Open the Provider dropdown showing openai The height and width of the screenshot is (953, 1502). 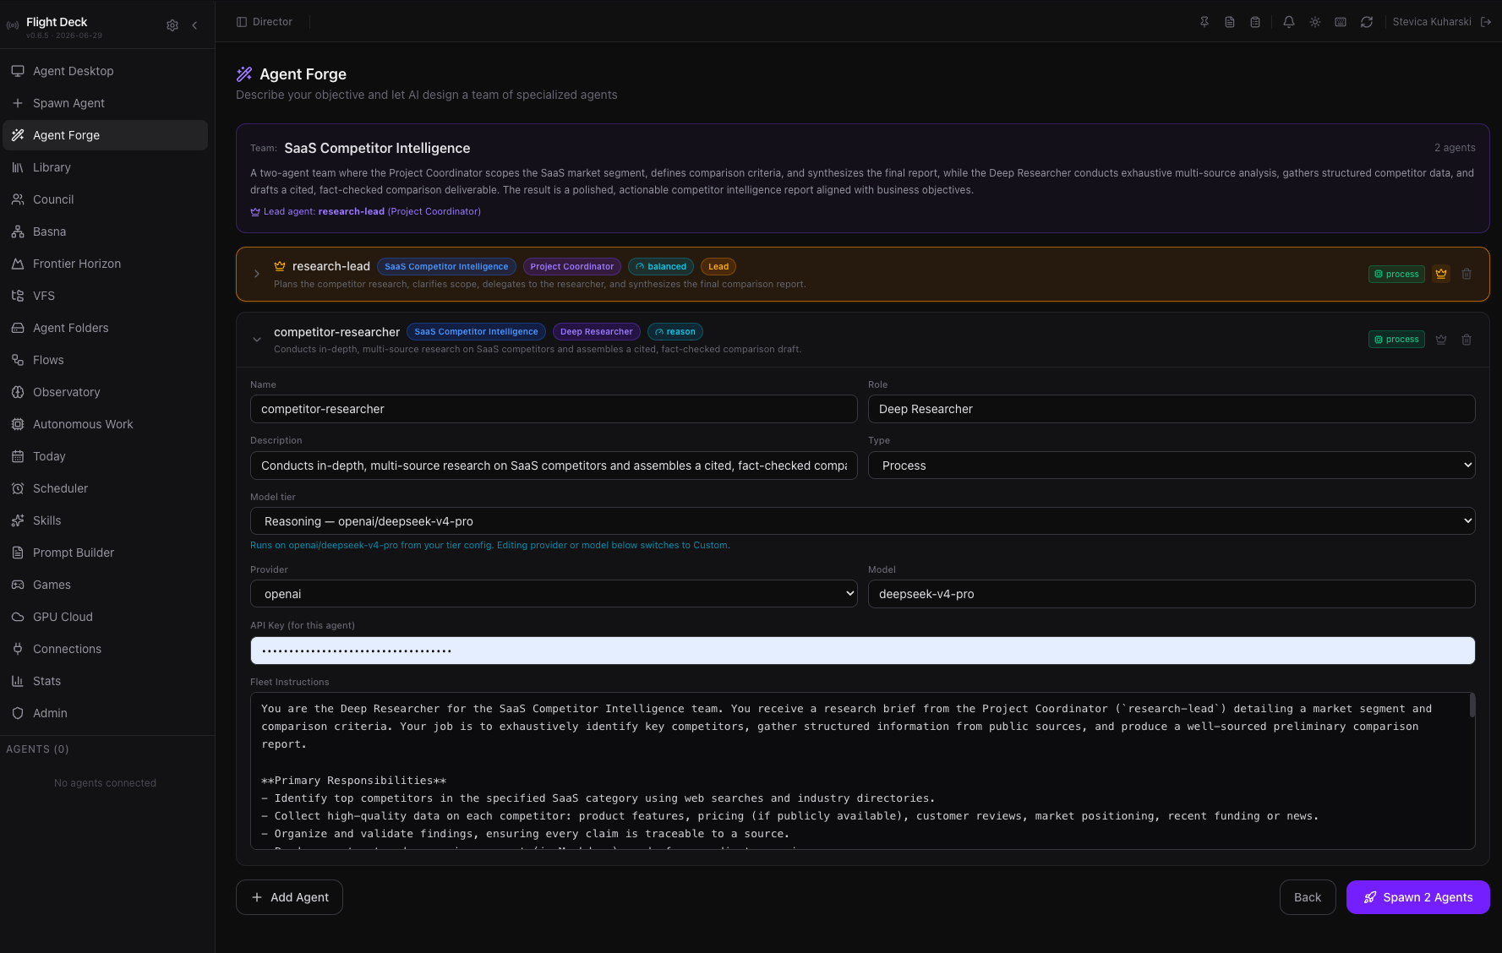coord(554,594)
